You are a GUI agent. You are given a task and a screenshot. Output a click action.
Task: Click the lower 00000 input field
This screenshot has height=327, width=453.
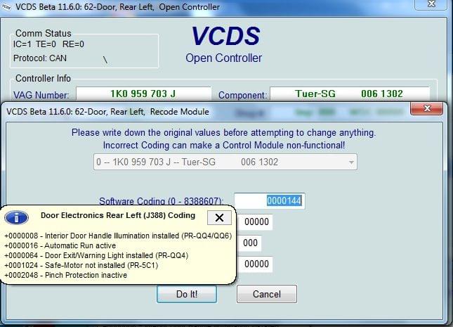(x=256, y=264)
